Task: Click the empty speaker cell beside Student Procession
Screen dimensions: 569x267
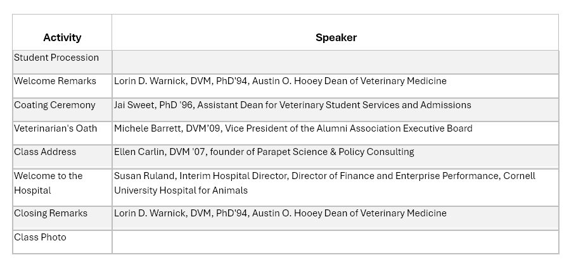Action: click(335, 62)
